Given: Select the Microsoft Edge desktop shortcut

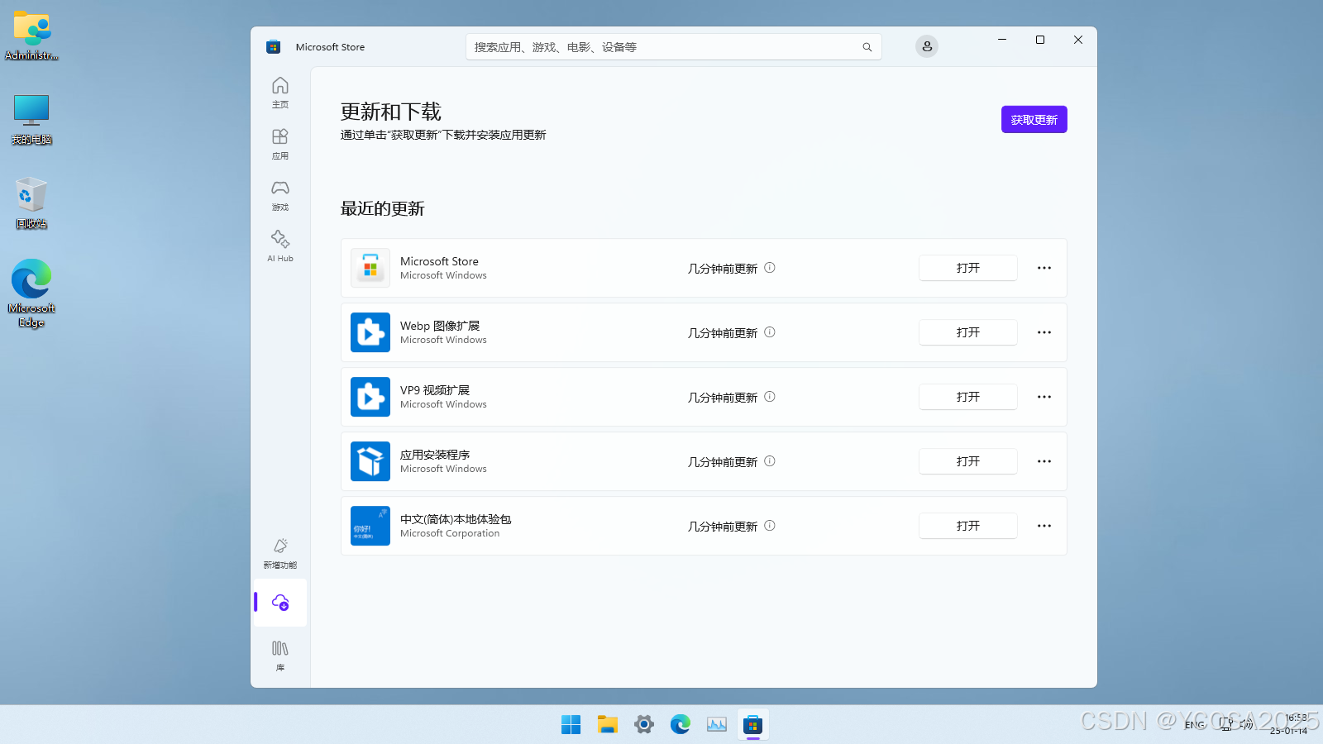Looking at the screenshot, I should 31,293.
